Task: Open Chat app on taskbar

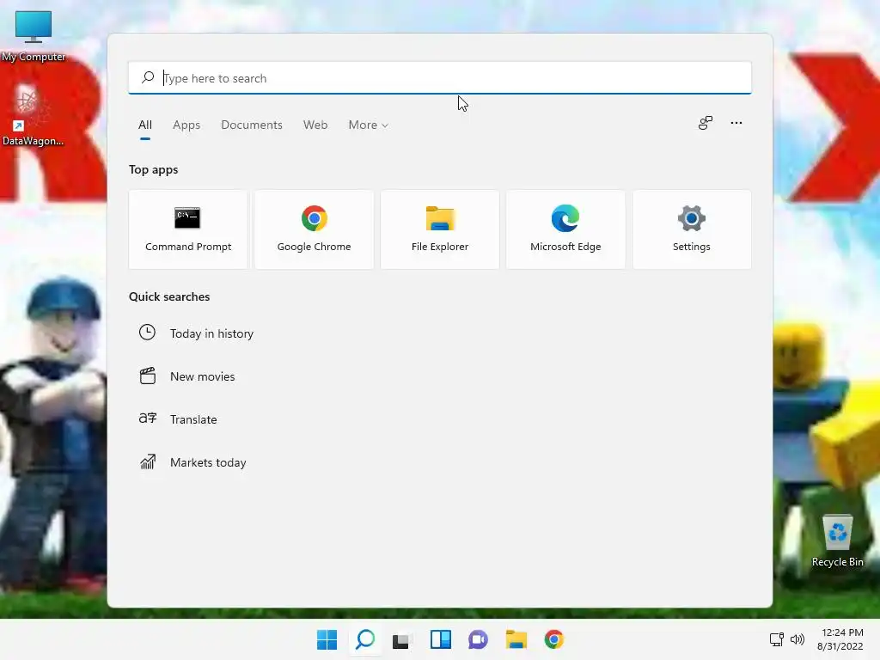Action: pyautogui.click(x=478, y=639)
